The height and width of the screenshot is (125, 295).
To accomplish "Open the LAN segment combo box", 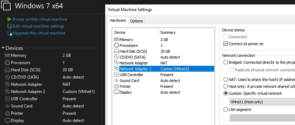I will pyautogui.click(x=262, y=118).
